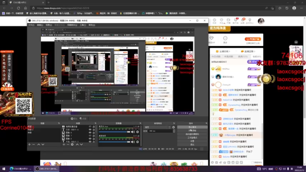Adjust transition duration stepper arrows
This screenshot has width=306, height=172.
[x=174, y=131]
